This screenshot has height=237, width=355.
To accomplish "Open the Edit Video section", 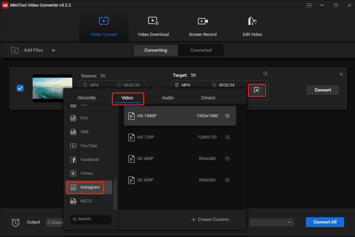I will [252, 26].
